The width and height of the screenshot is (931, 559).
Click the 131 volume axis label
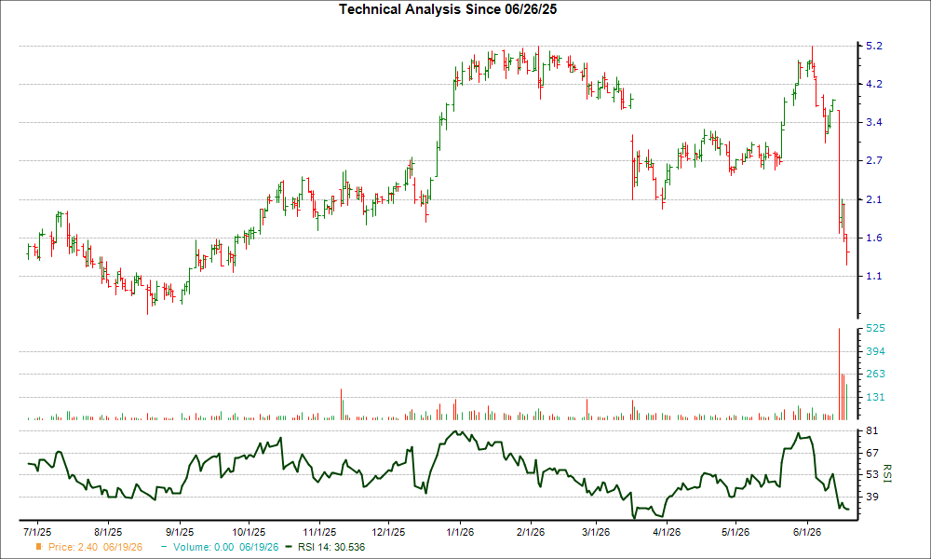point(876,397)
